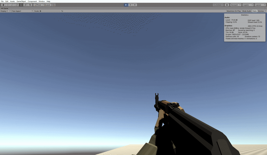267x155 pixels.
Task: Click the Verts: 42.0k statistic
Action: (x=243, y=32)
